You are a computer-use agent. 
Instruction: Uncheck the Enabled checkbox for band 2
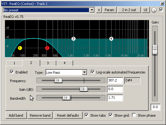[12, 72]
